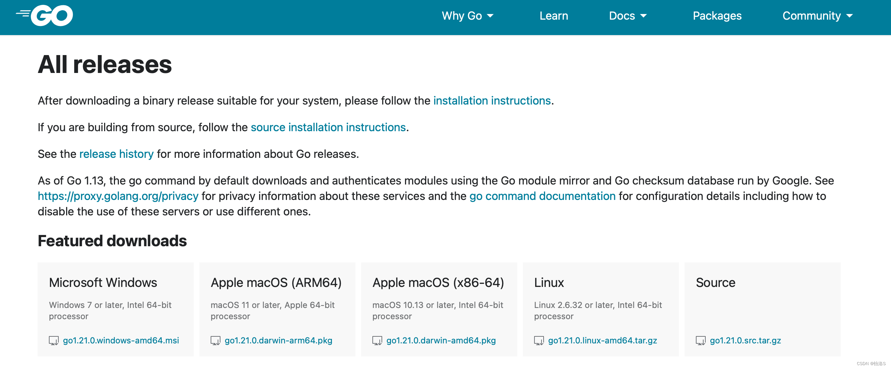
Task: Visit https://proxy.golang.org/privacy link
Action: [118, 196]
